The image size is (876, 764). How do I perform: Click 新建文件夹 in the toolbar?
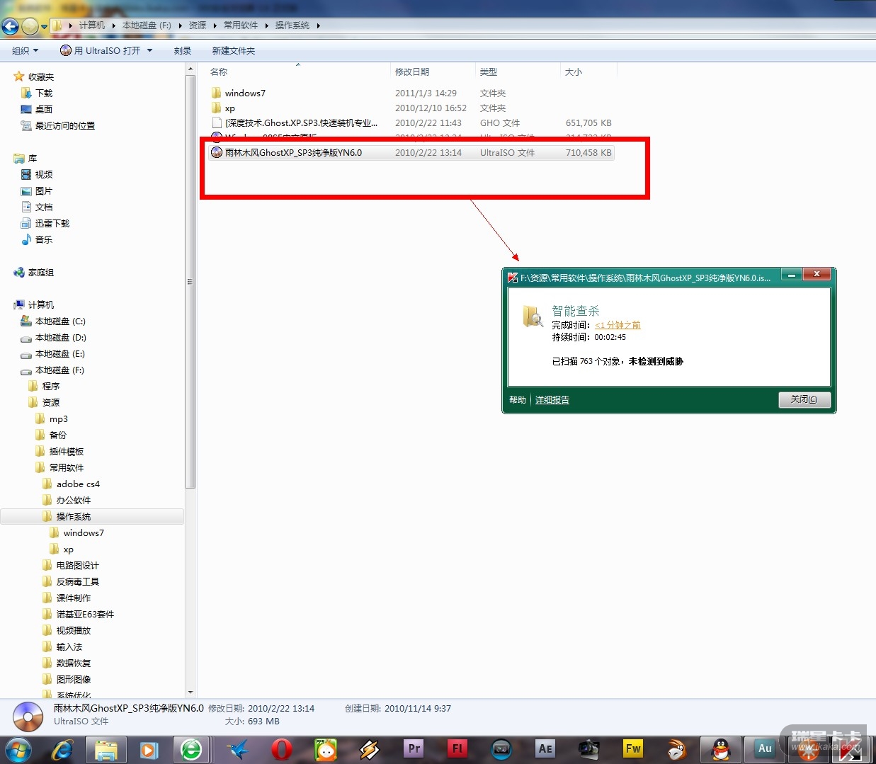(234, 51)
